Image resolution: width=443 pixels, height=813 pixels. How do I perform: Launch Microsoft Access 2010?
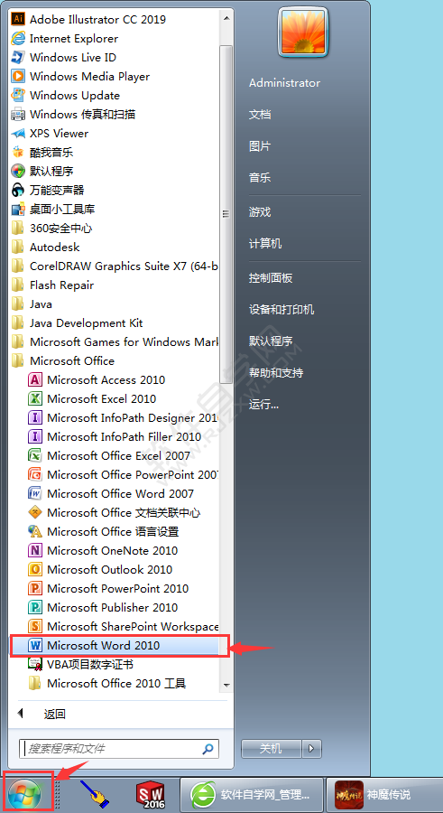click(x=97, y=380)
